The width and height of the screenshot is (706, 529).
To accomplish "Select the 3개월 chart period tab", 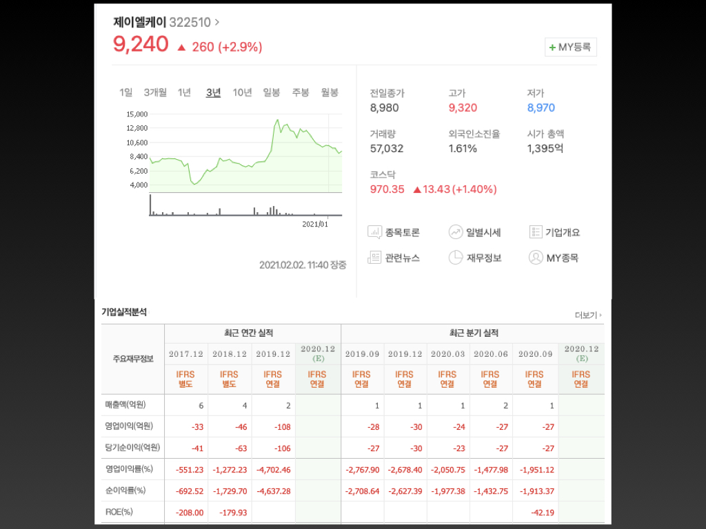I will [155, 93].
